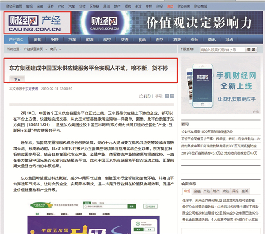The height and width of the screenshot is (234, 265).
Task: Open the 长安汽车捐资1000万元 news link
Action: [x=207, y=132]
